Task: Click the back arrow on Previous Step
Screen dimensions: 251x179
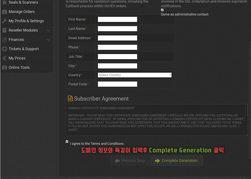Action: [x=117, y=161]
